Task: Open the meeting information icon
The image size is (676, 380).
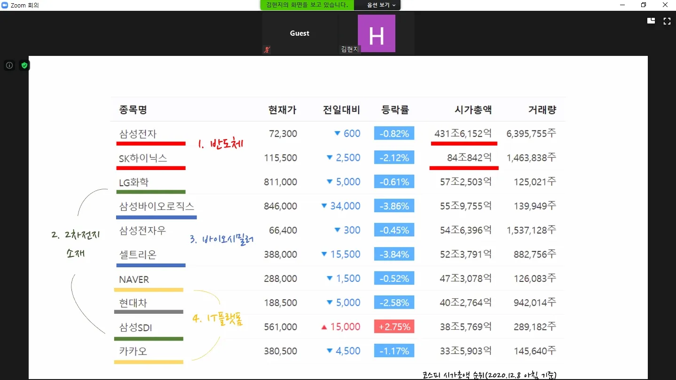Action: [9, 65]
